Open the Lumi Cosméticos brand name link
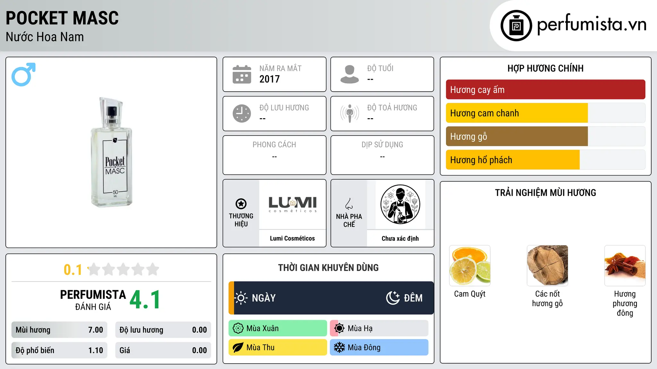 292,238
